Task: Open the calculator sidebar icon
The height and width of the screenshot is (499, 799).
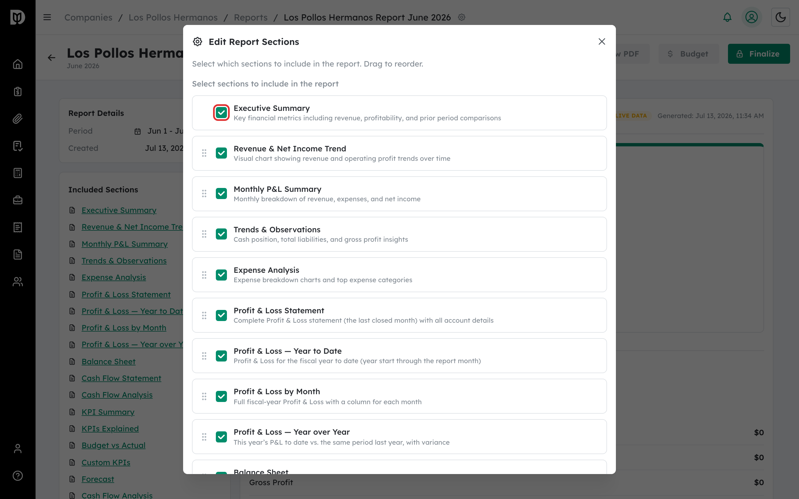Action: point(17,173)
